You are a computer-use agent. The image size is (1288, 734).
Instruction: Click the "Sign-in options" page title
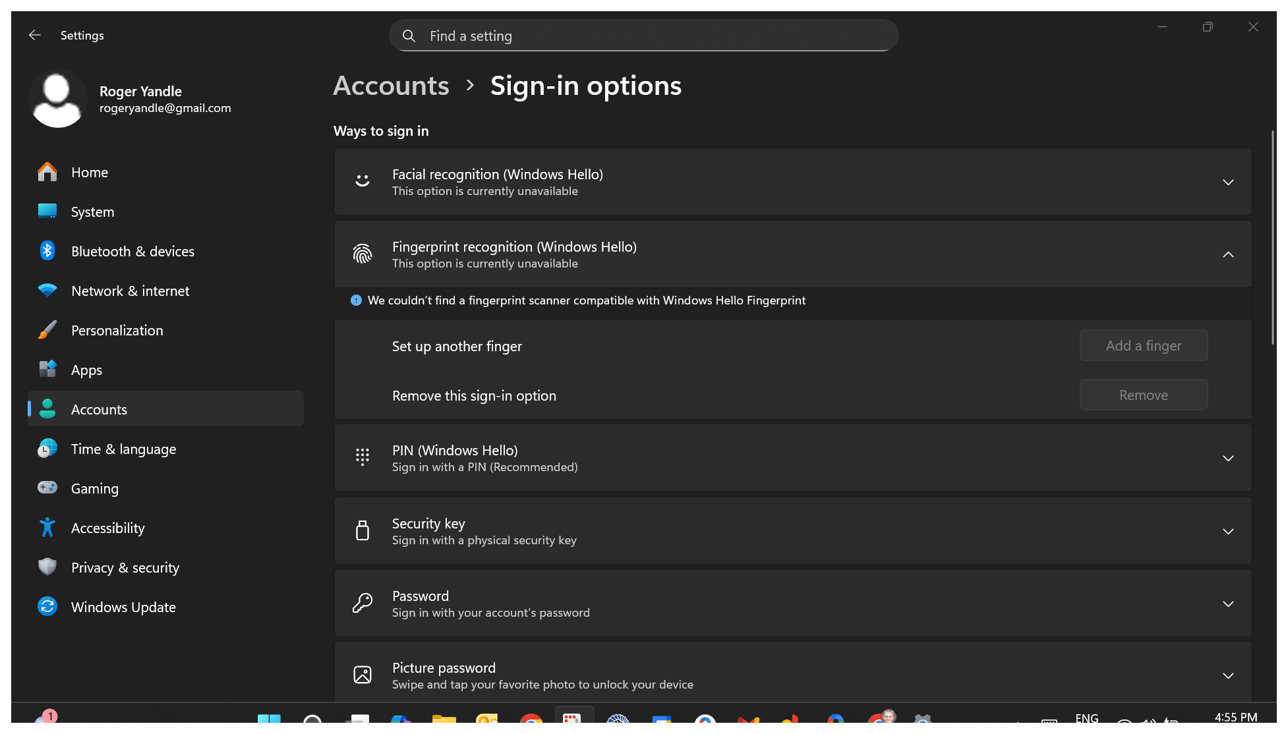coord(586,86)
